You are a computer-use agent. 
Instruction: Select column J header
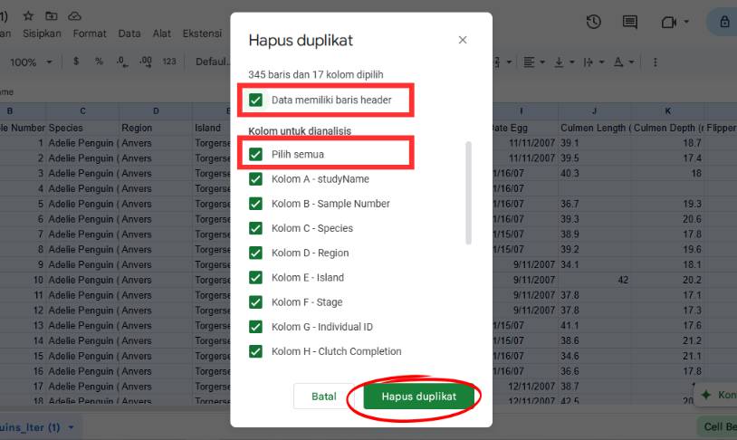(x=594, y=111)
